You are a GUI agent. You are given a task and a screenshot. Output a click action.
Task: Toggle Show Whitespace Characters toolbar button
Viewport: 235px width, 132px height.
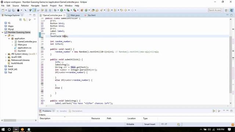click(x=50, y=10)
